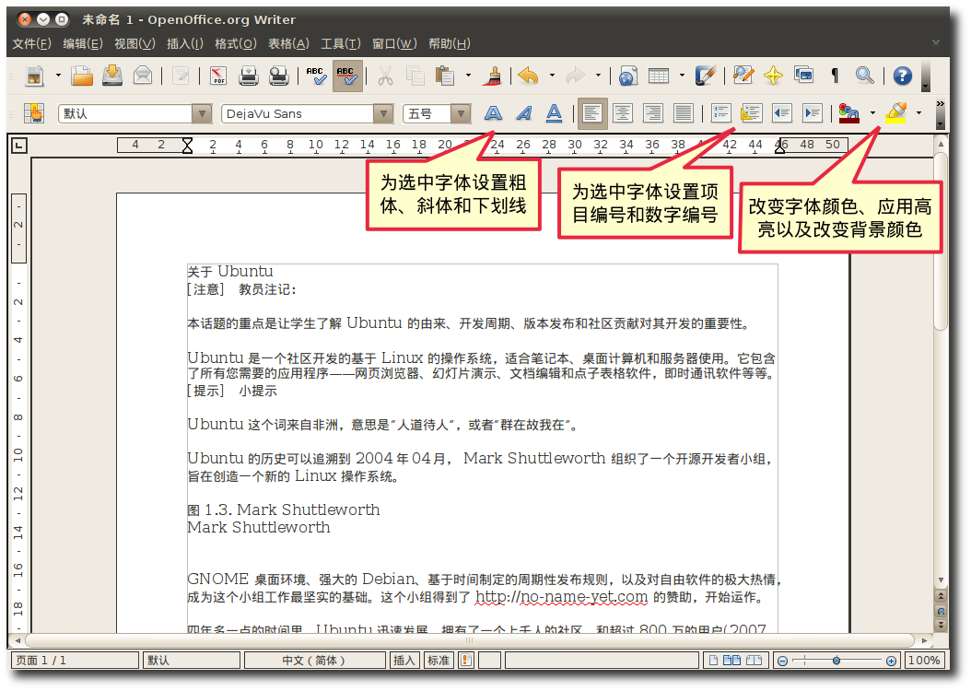This screenshot has height=691, width=971.
Task: Apply yellow Highlighting color
Action: (896, 113)
